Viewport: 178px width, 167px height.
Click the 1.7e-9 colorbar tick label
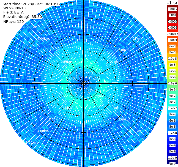172,158
